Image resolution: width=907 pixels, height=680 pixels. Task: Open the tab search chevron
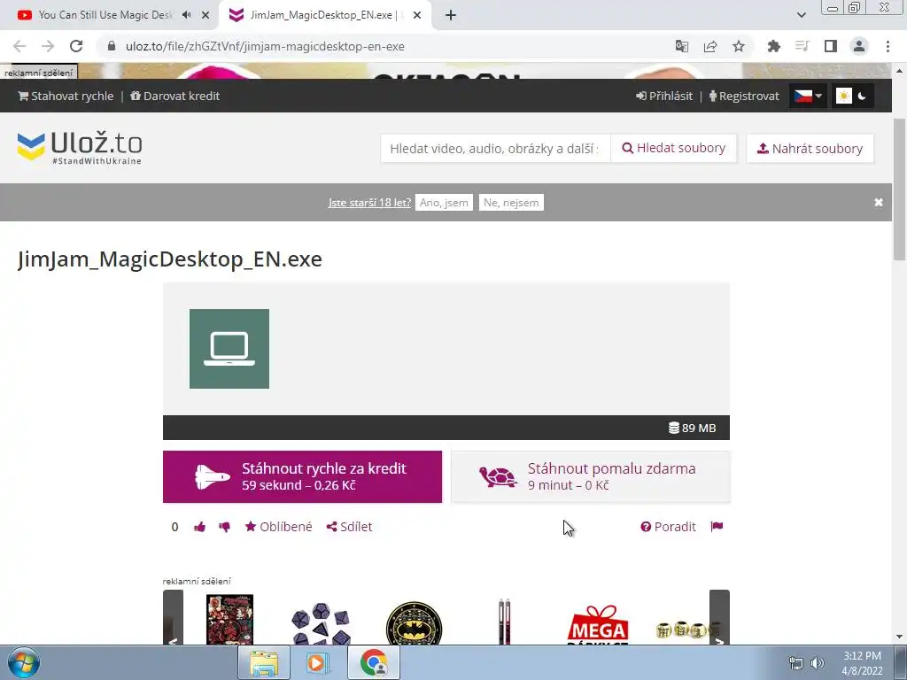tap(801, 15)
